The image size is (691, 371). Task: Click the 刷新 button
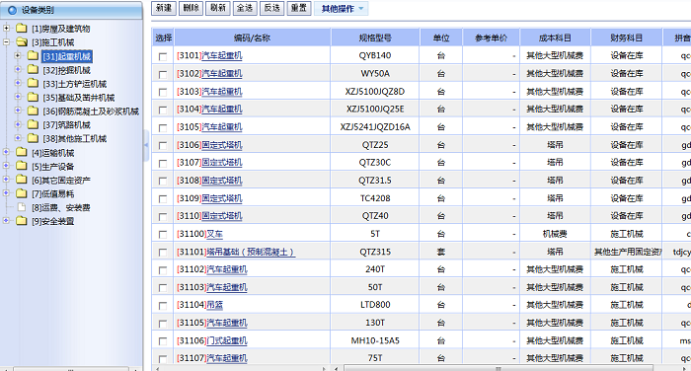[x=218, y=8]
